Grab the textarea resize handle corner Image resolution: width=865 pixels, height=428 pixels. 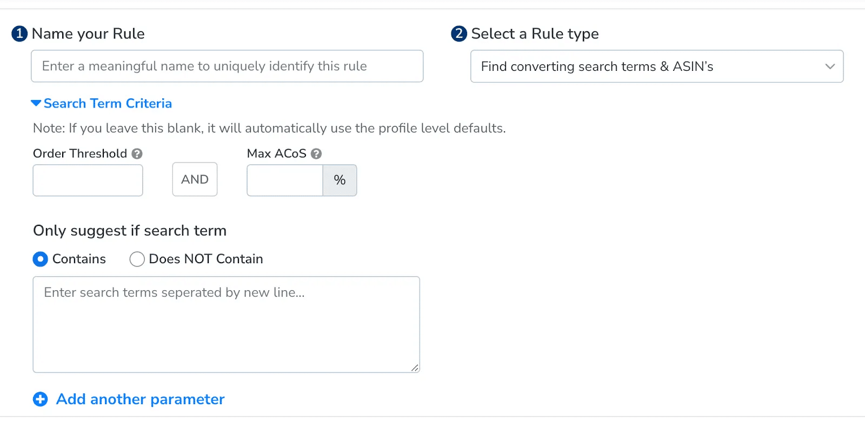tap(414, 367)
